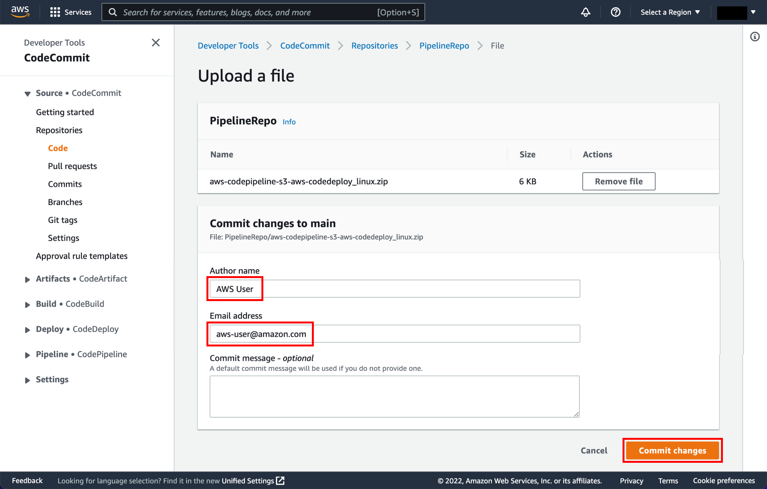Go to CodeCommit breadcrumb
767x489 pixels.
click(305, 45)
